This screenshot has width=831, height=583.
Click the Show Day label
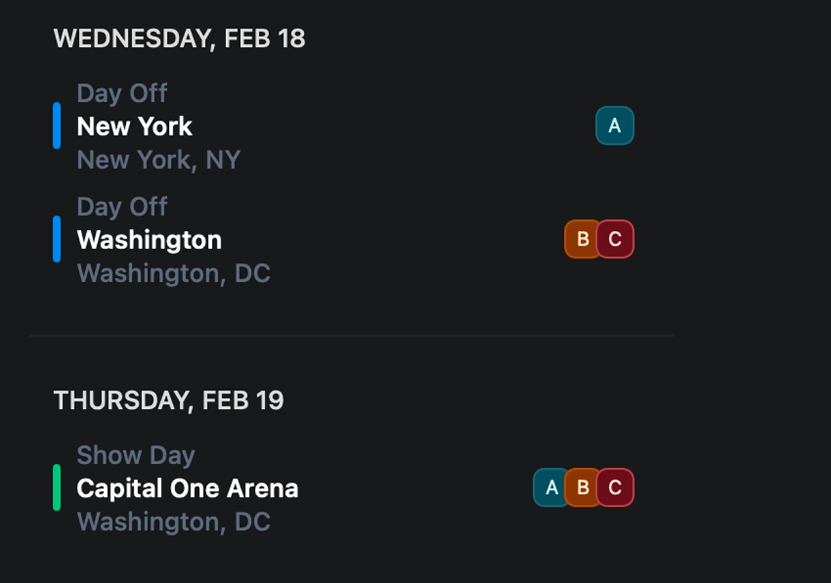[136, 455]
